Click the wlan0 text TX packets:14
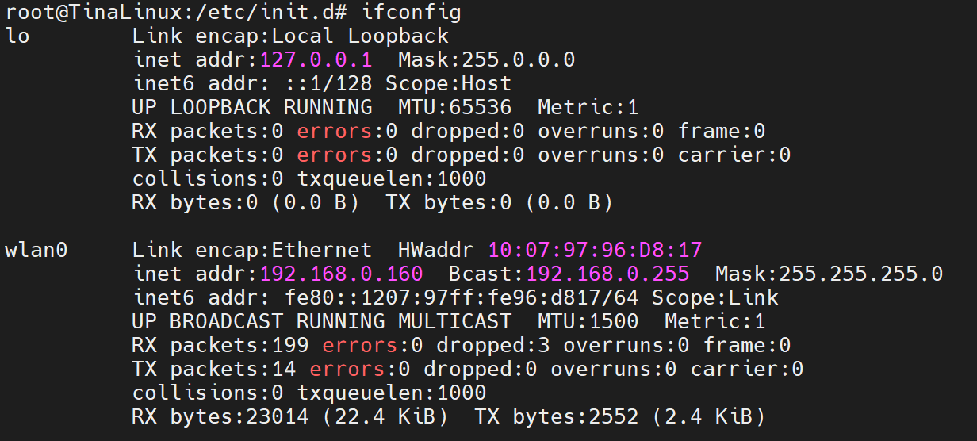The height and width of the screenshot is (441, 977). (x=214, y=370)
